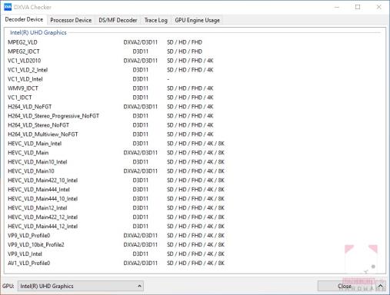Select the VC1_VLD_2_Intel entry

pyautogui.click(x=28, y=70)
